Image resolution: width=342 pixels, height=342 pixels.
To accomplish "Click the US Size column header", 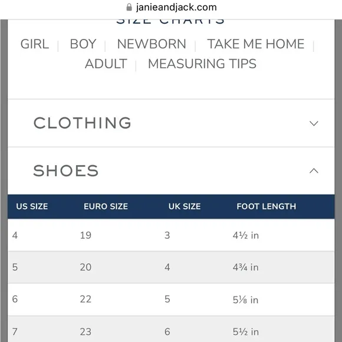I will pyautogui.click(x=32, y=206).
